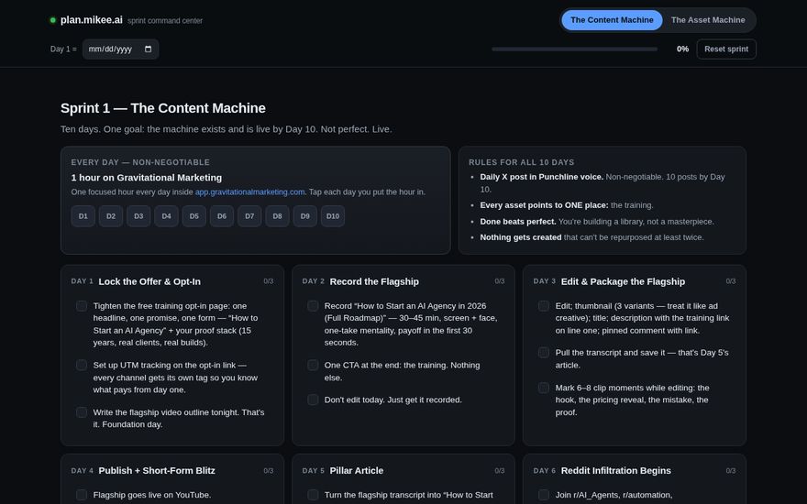This screenshot has height=504, width=807.
Task: Click the 'Lock the Offer & Opt-In' card title
Action: point(149,281)
